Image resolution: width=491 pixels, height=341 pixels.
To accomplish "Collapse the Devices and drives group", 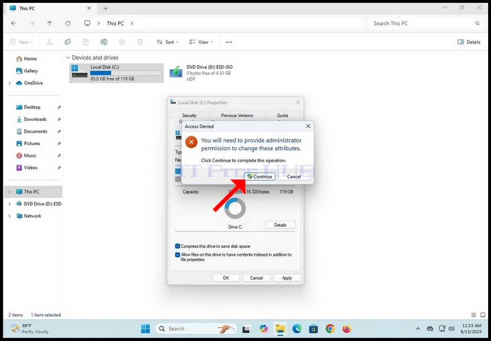I will pos(68,58).
